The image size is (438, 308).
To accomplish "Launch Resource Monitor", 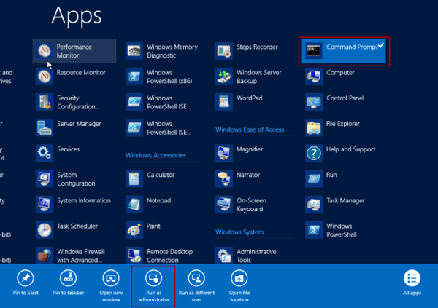I will (74, 73).
